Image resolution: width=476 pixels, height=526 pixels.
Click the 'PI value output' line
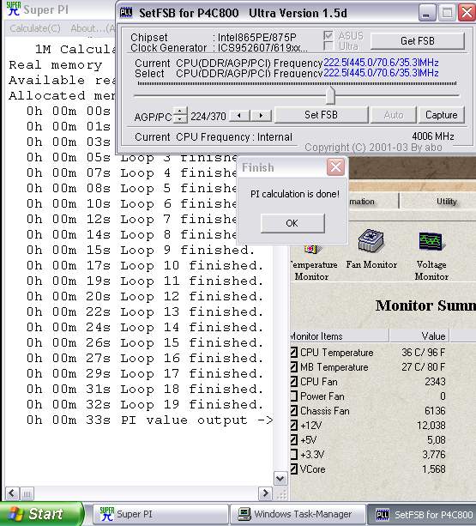click(x=150, y=420)
